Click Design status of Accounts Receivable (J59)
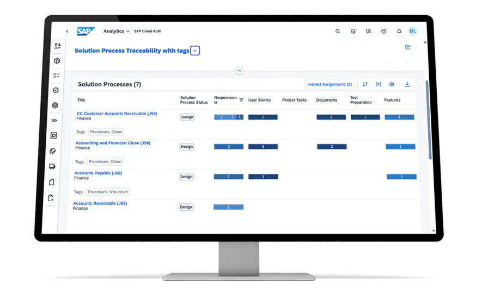The image size is (494, 289). pos(186,207)
